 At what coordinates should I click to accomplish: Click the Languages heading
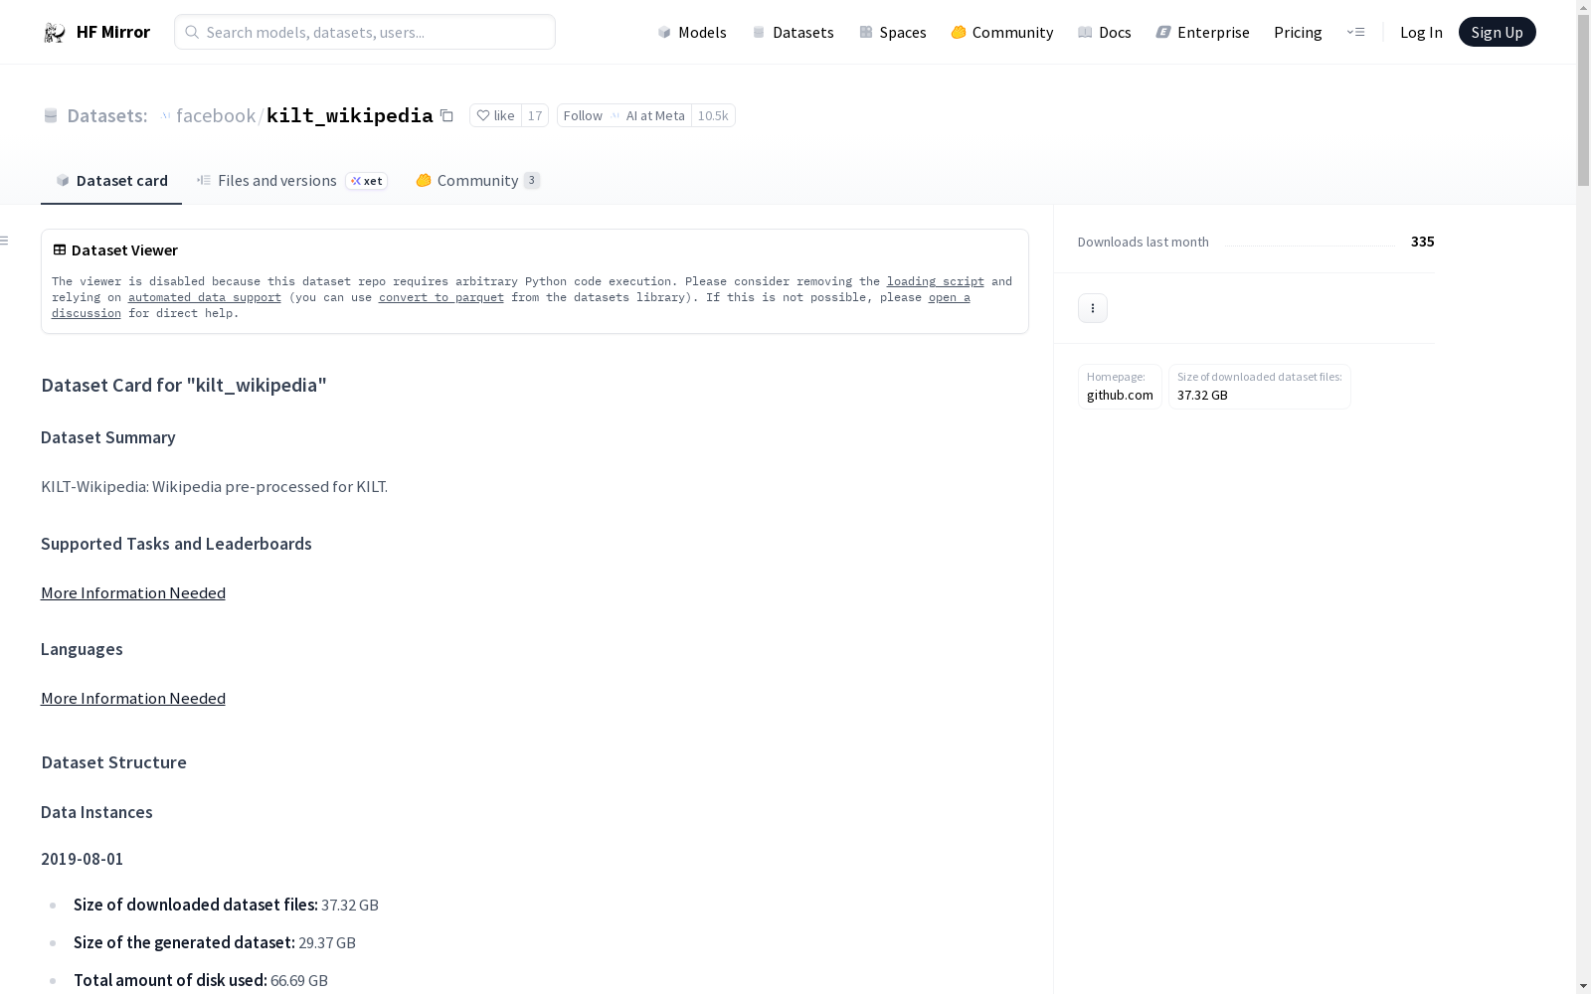click(x=82, y=649)
